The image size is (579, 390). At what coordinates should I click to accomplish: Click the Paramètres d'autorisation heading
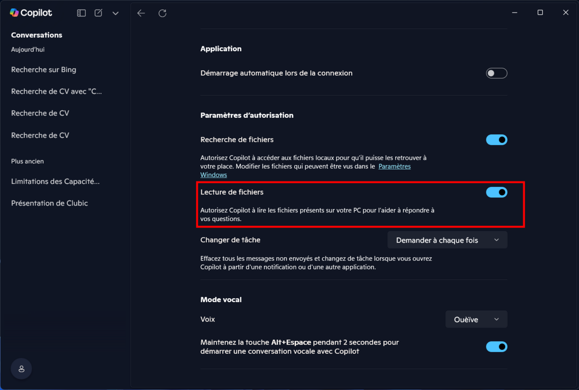247,115
